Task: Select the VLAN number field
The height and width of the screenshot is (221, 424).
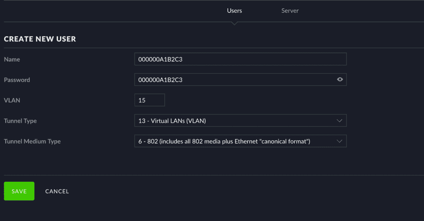Action: [x=149, y=100]
